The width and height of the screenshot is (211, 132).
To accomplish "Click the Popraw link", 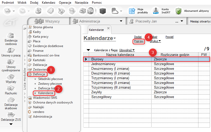I will pyautogui.click(x=139, y=41).
